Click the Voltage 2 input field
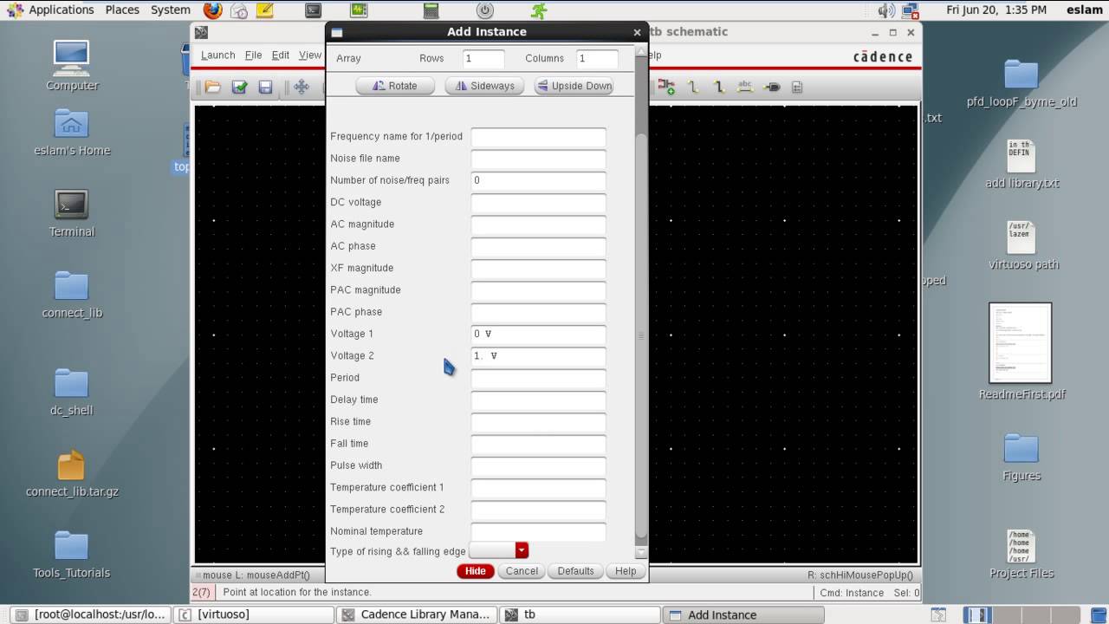This screenshot has height=624, width=1109. (538, 356)
